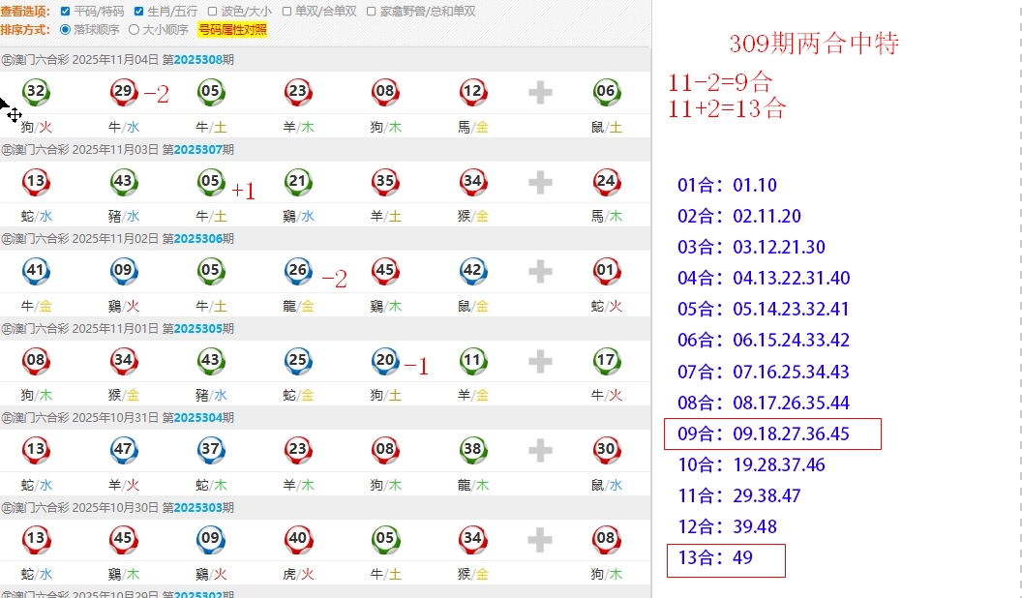Click the plus sign in draw 2025307

click(540, 182)
